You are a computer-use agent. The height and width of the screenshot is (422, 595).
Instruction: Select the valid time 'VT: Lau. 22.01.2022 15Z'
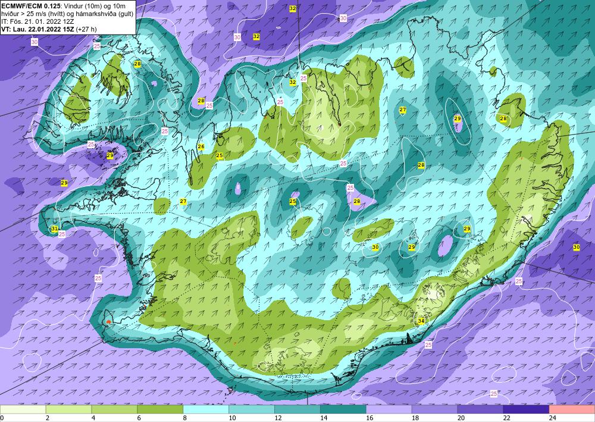coord(38,29)
